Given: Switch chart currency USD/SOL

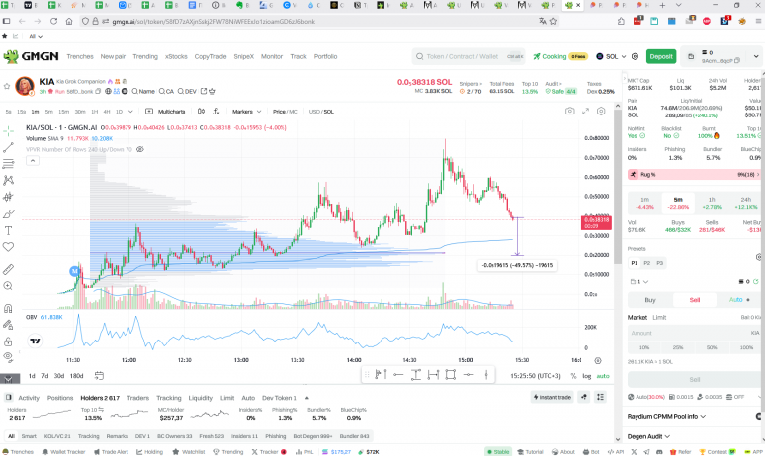Looking at the screenshot, I should (x=321, y=112).
